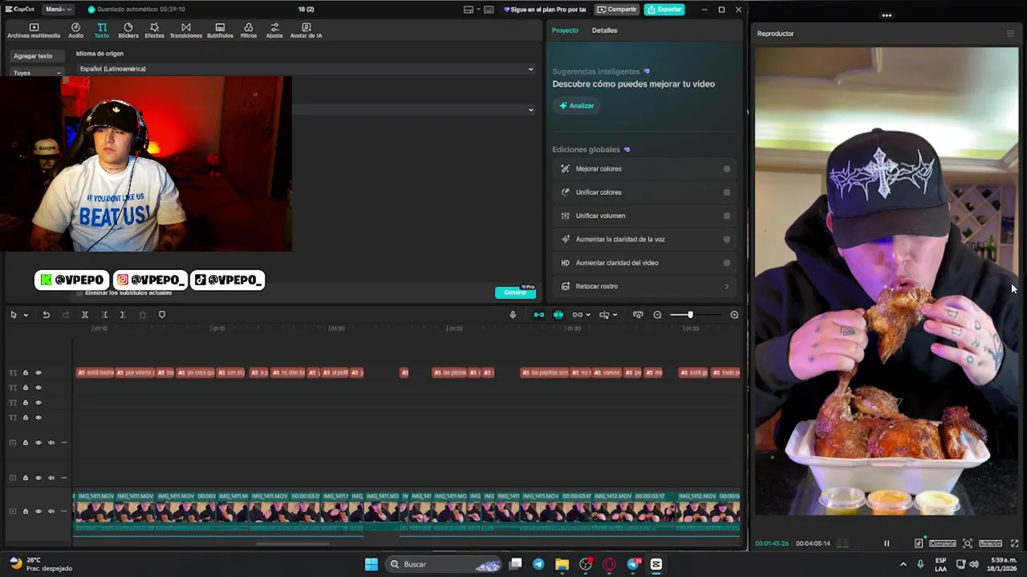Screen dimensions: 1027x577
Task: Click the split clip icon in timeline toolbar
Action: click(x=84, y=315)
